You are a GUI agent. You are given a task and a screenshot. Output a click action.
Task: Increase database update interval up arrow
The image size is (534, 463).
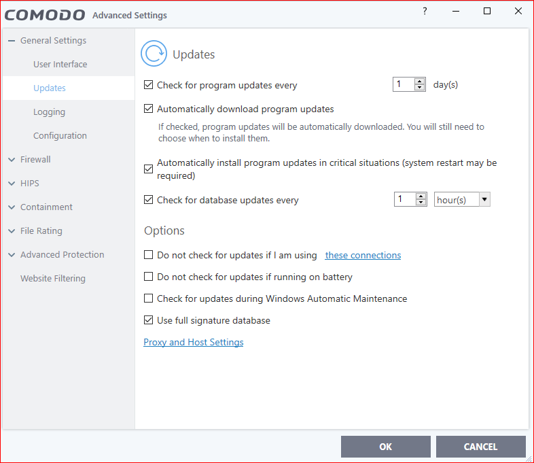(x=421, y=196)
